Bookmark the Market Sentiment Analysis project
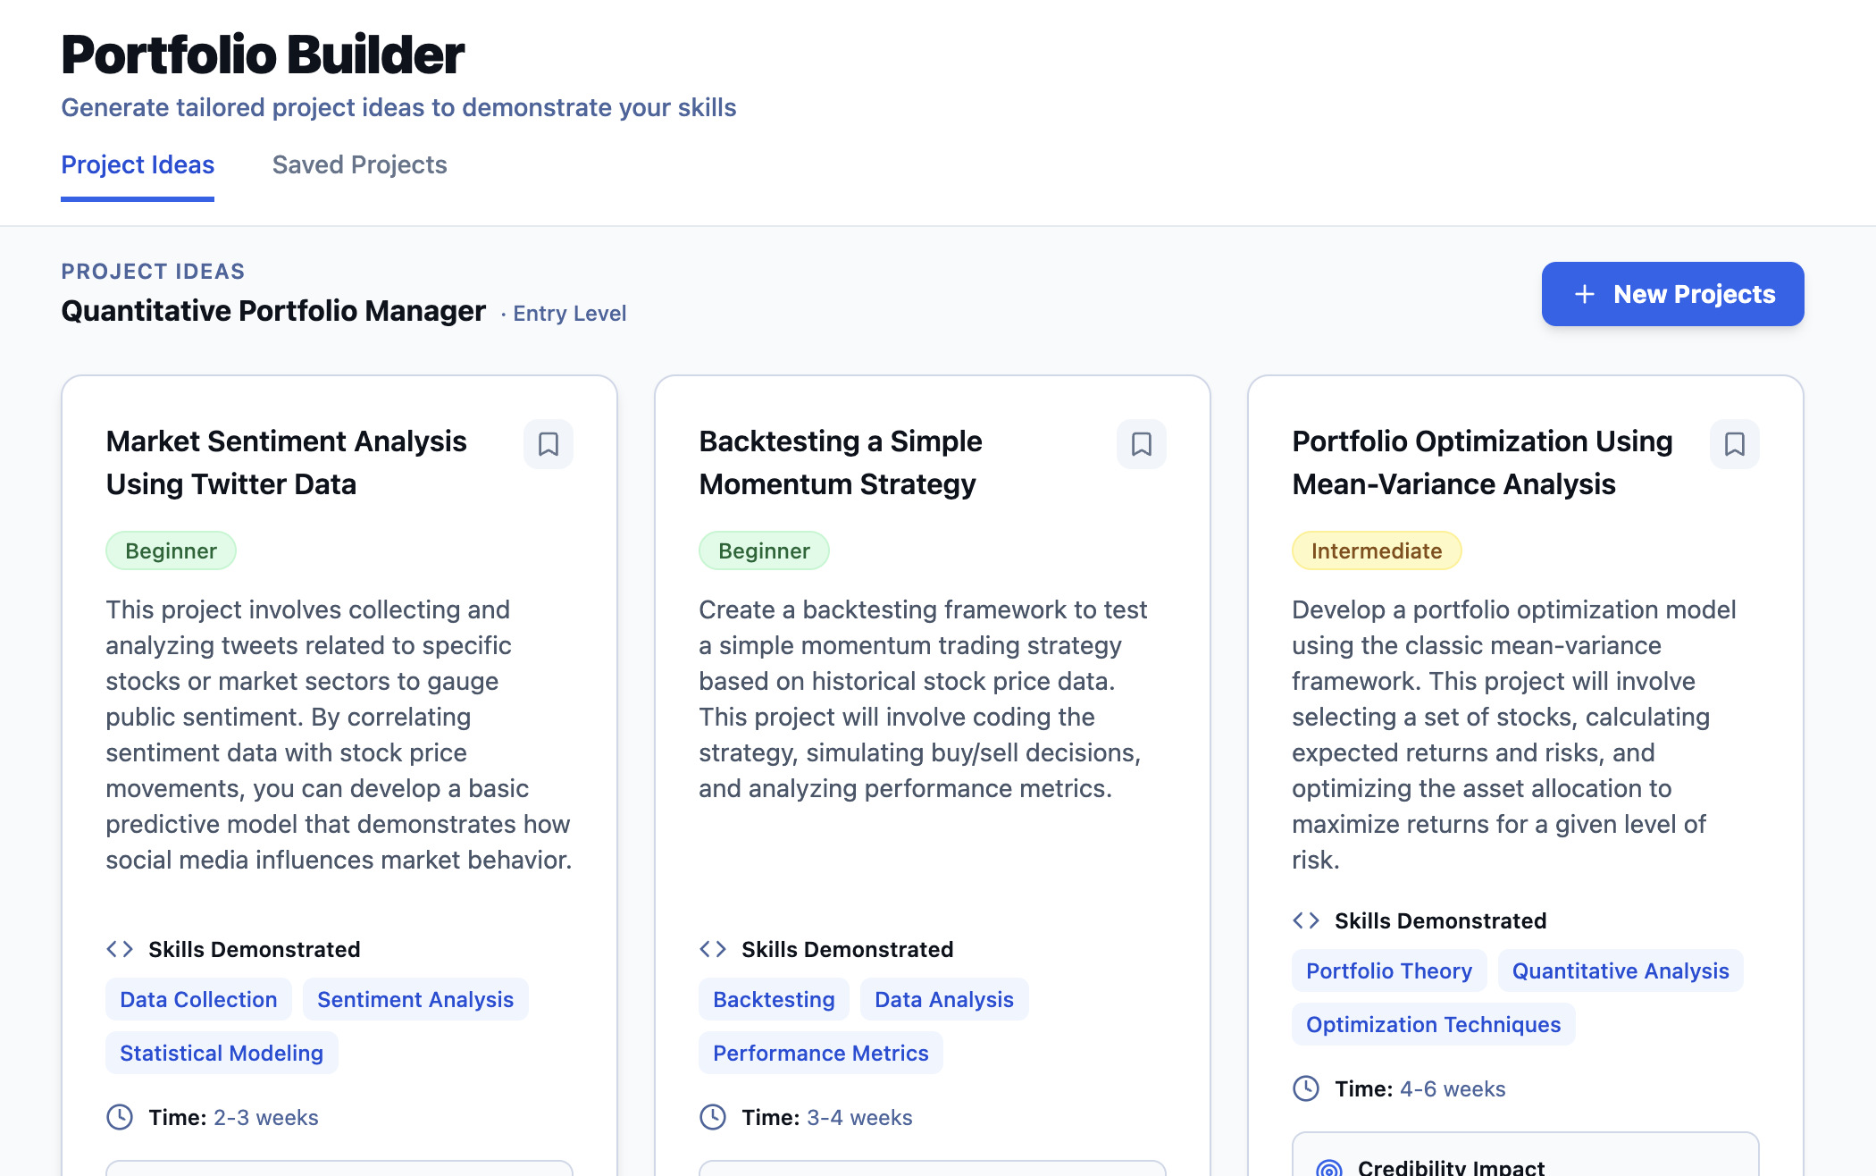This screenshot has height=1176, width=1876. [x=548, y=444]
